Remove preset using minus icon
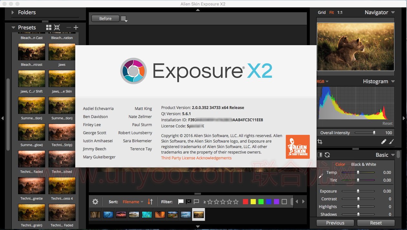The image size is (407, 230). click(68, 27)
